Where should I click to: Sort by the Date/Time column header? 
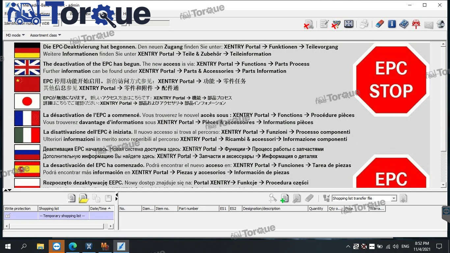coord(101,209)
